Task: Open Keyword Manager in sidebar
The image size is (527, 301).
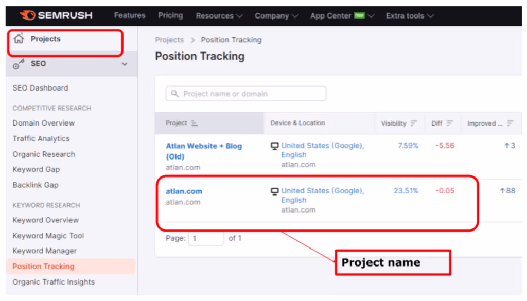Action: 45,251
